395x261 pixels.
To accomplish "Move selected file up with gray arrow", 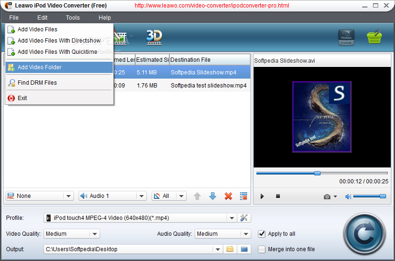I will click(x=197, y=196).
